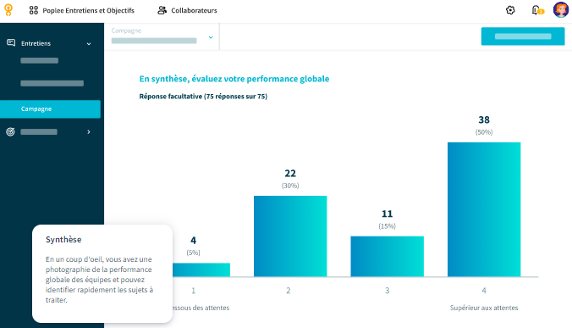
Task: Click the Entretiens chat icon in sidebar
Action: pos(11,43)
